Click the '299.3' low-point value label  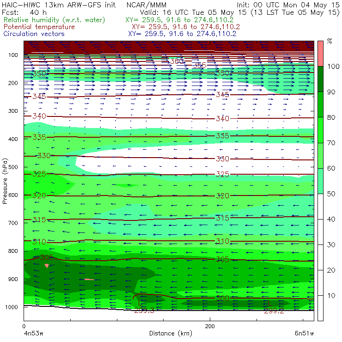click(144, 311)
